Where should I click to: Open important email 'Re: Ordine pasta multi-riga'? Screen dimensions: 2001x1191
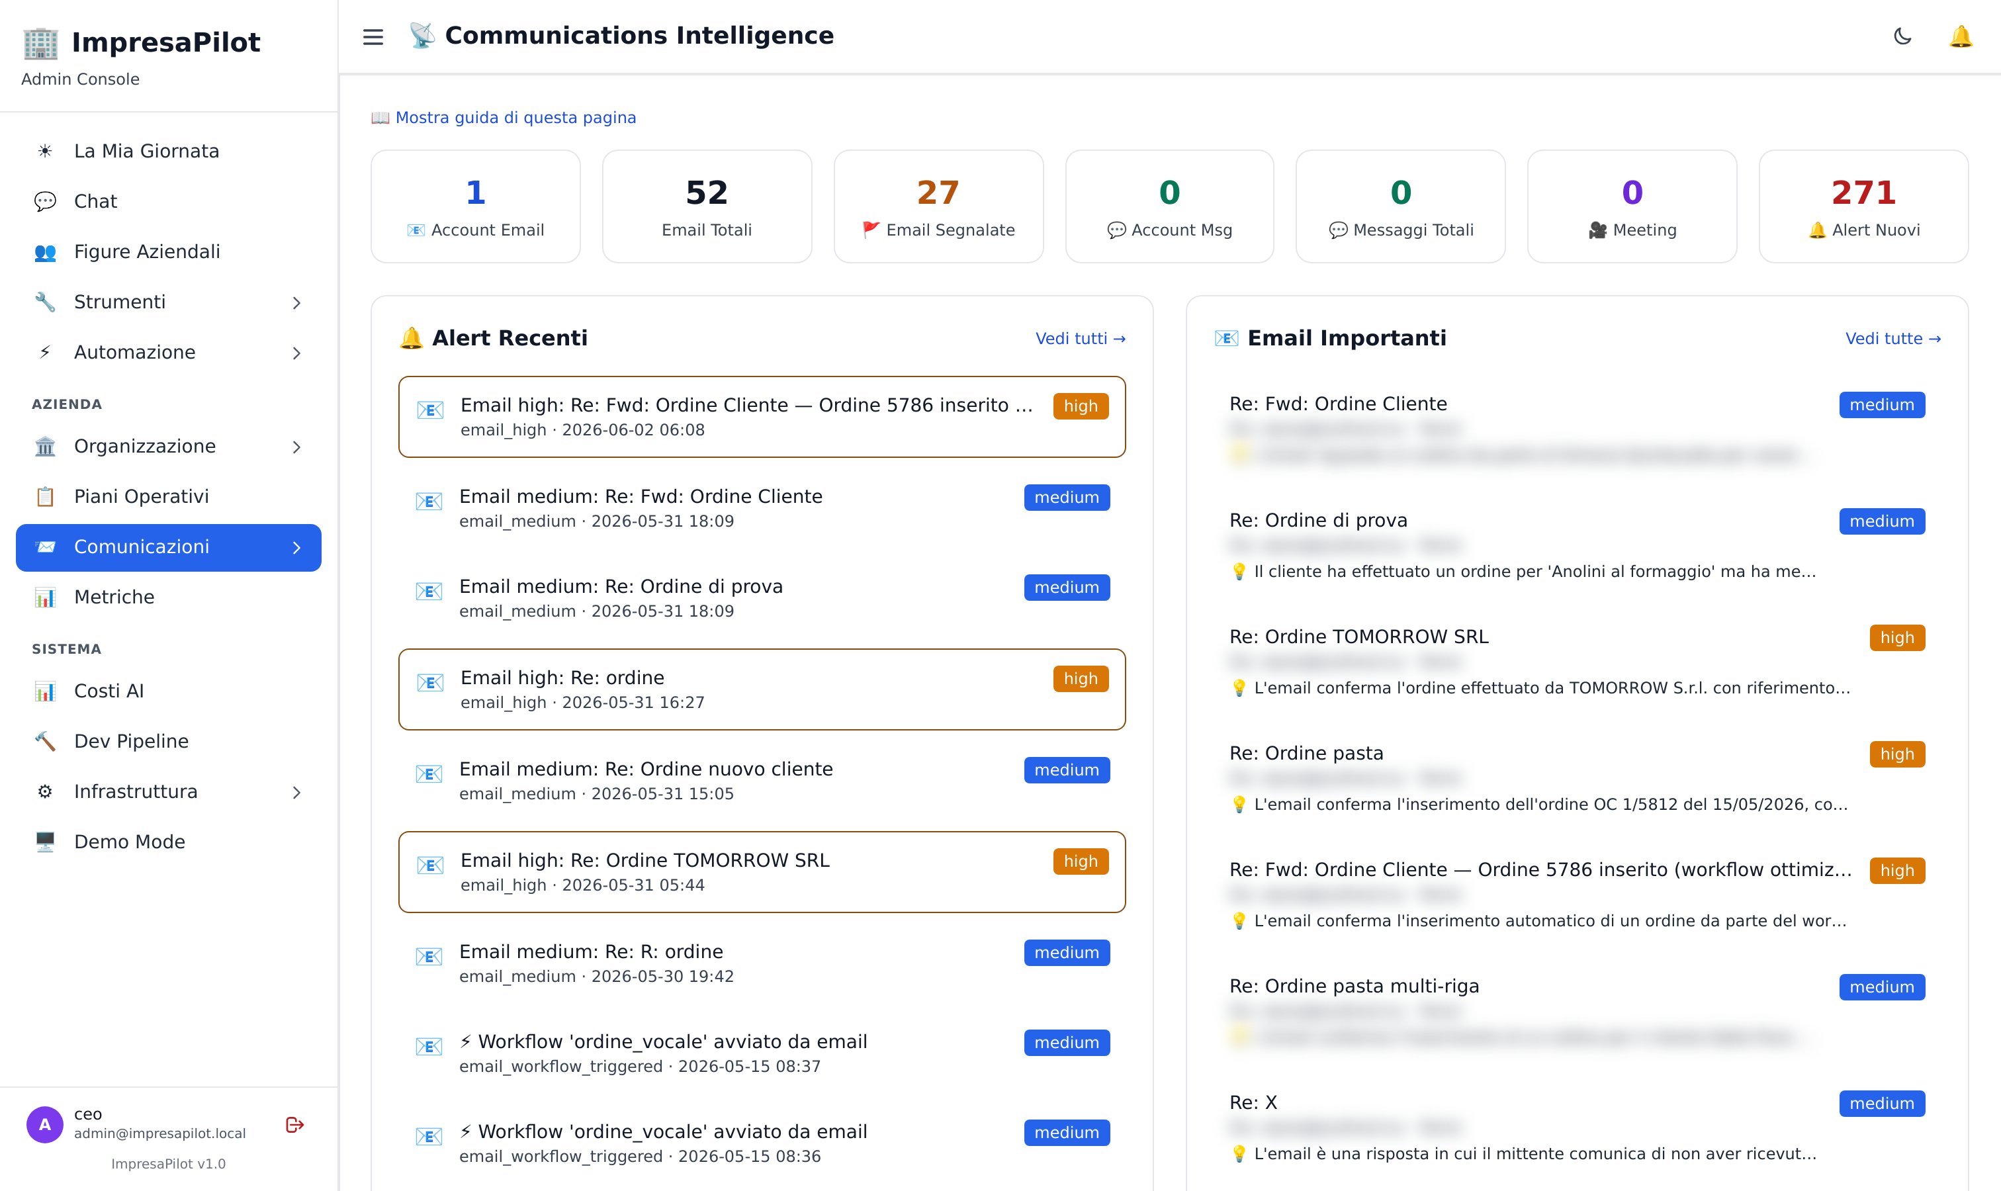click(x=1578, y=1010)
